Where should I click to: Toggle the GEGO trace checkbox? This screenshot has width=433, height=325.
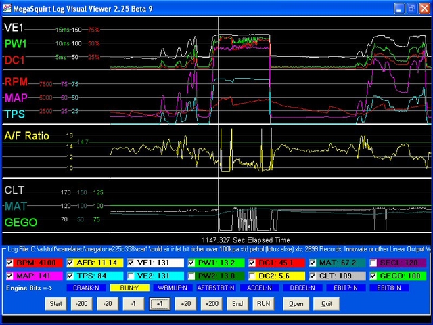(x=373, y=276)
